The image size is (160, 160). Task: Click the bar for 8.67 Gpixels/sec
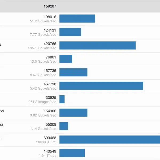(x=74, y=72)
